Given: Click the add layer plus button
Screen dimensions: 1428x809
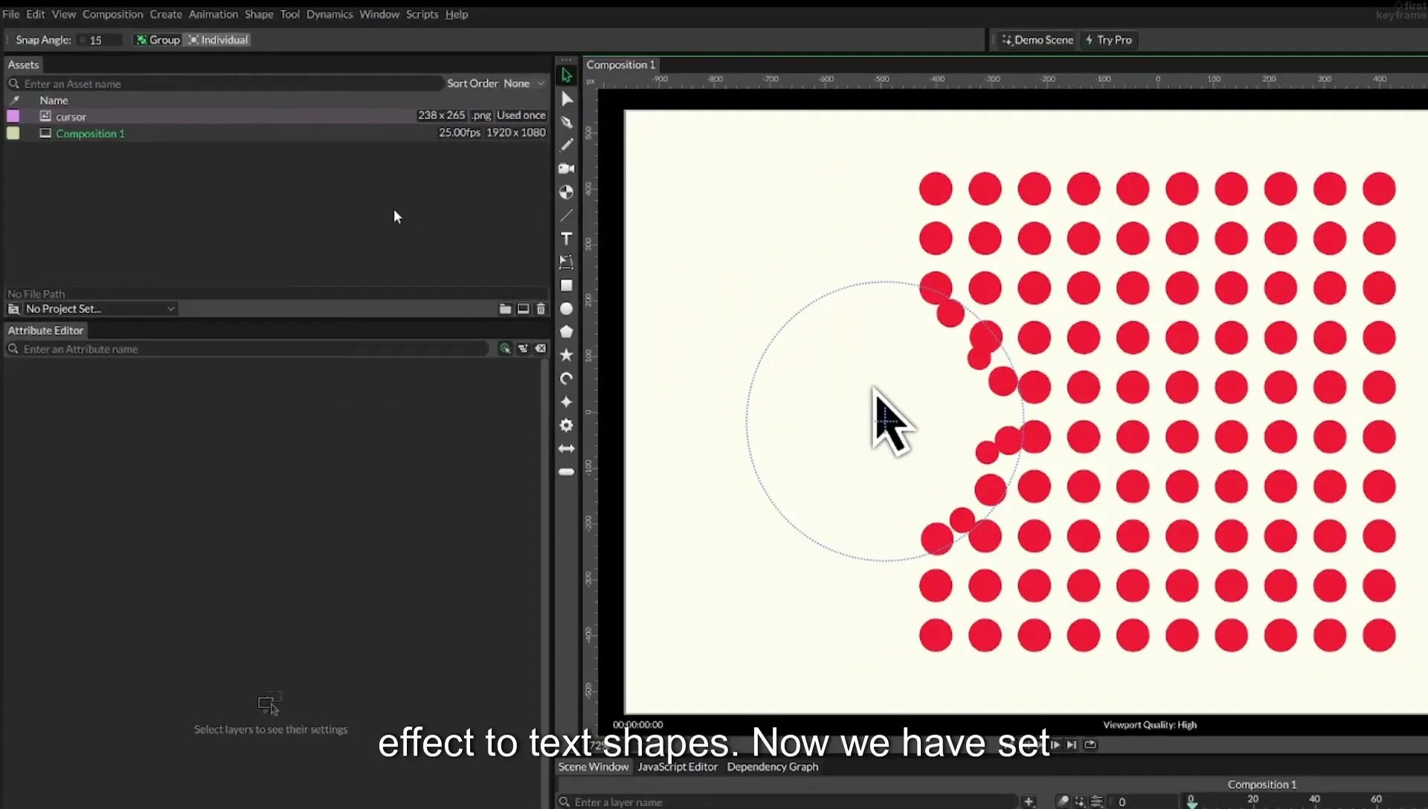Looking at the screenshot, I should (1029, 802).
